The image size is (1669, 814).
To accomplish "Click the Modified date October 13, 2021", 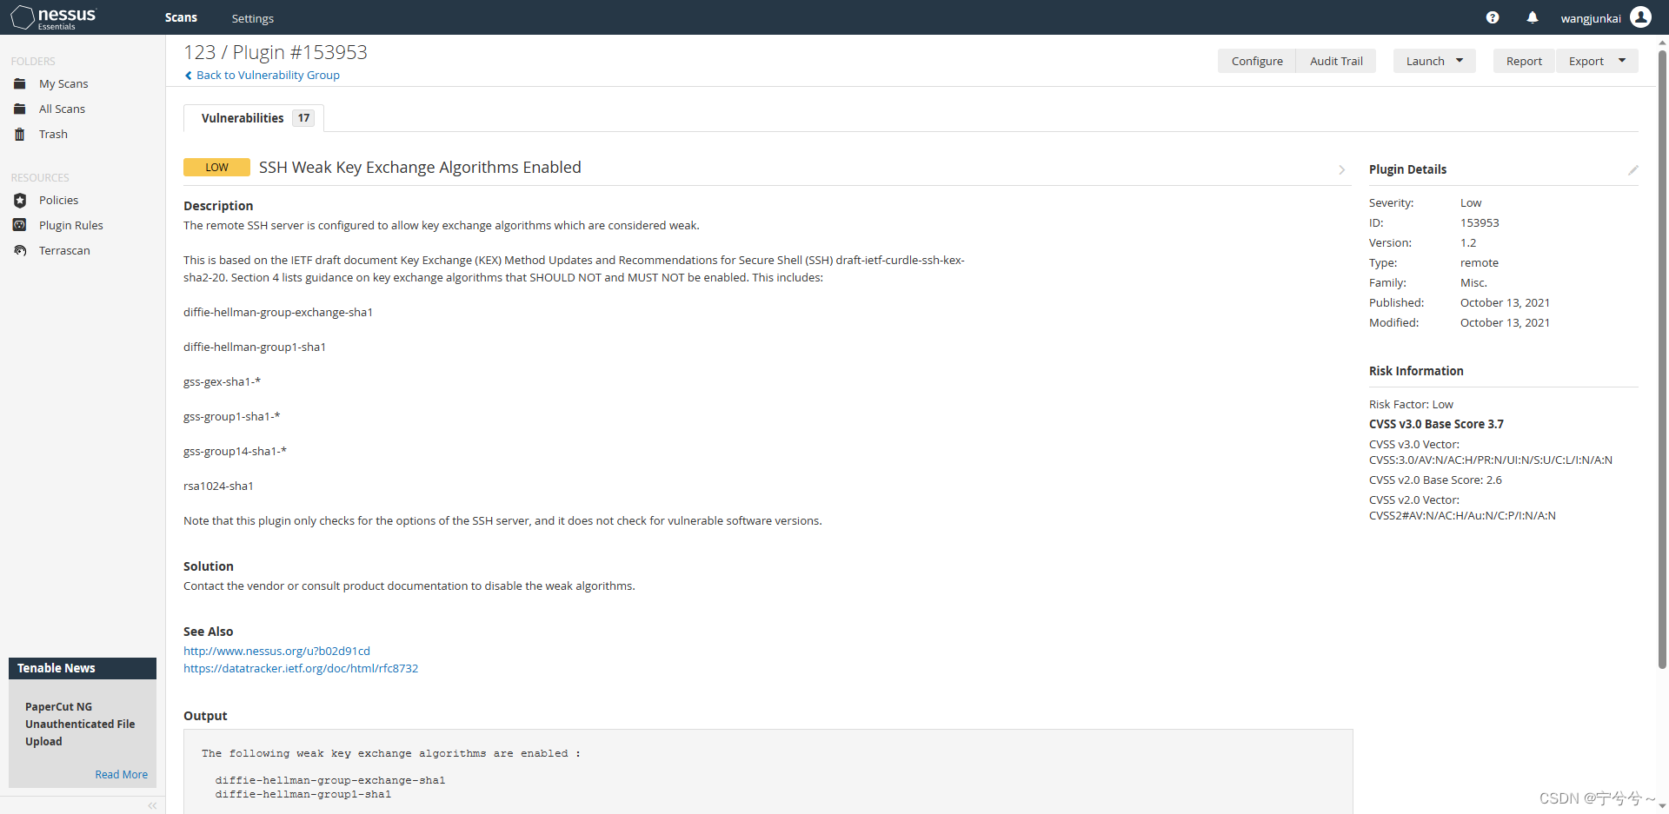I will click(1505, 323).
